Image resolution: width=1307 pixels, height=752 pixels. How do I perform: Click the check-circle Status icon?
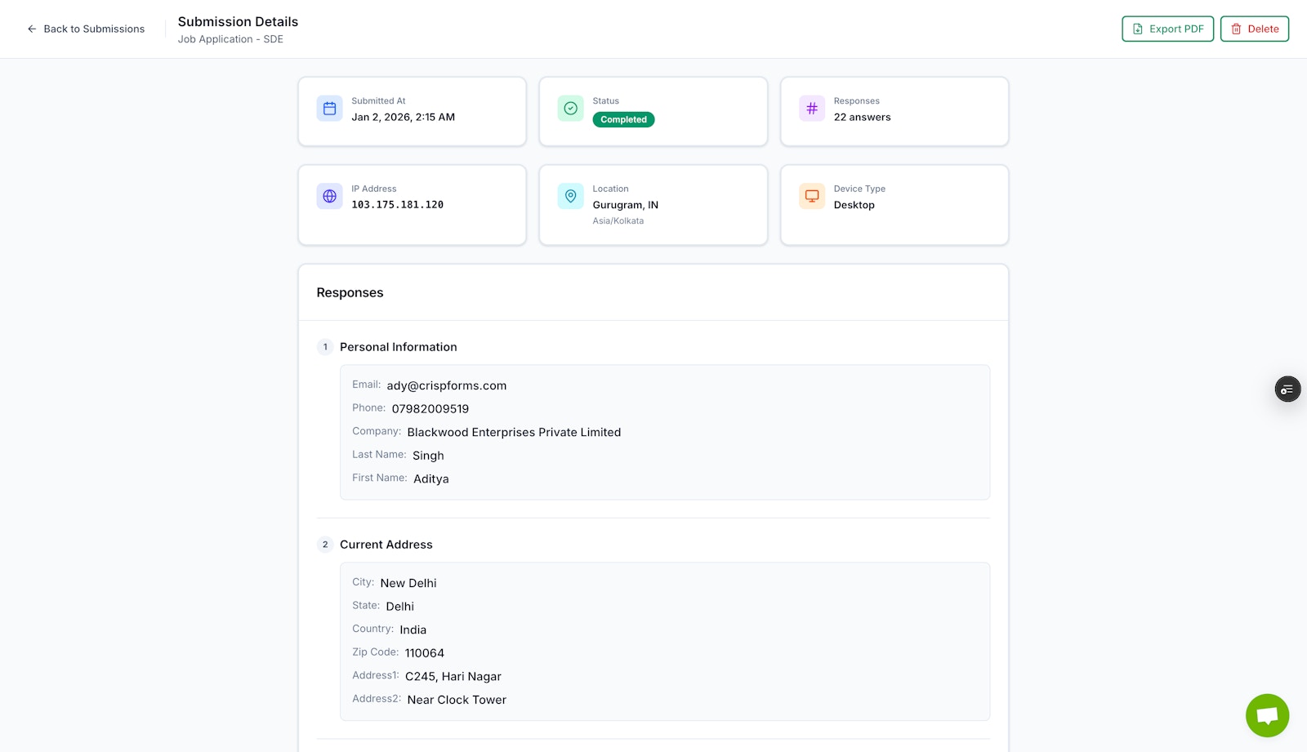pyautogui.click(x=571, y=108)
